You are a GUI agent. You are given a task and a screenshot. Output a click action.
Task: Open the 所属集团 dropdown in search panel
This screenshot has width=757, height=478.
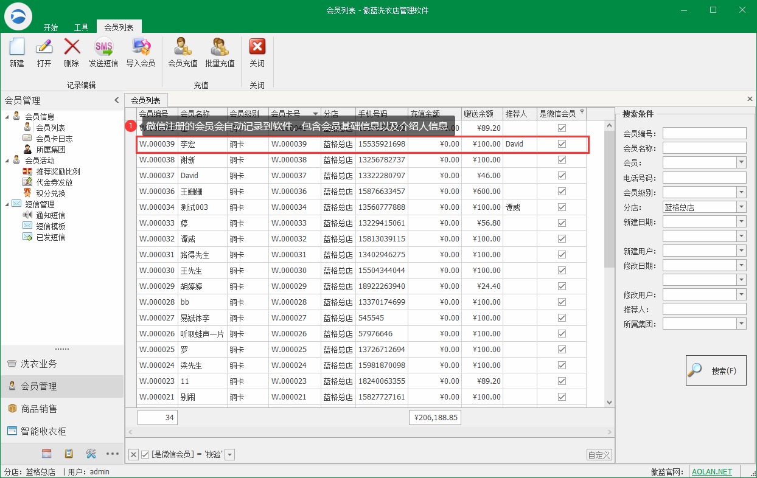click(741, 324)
